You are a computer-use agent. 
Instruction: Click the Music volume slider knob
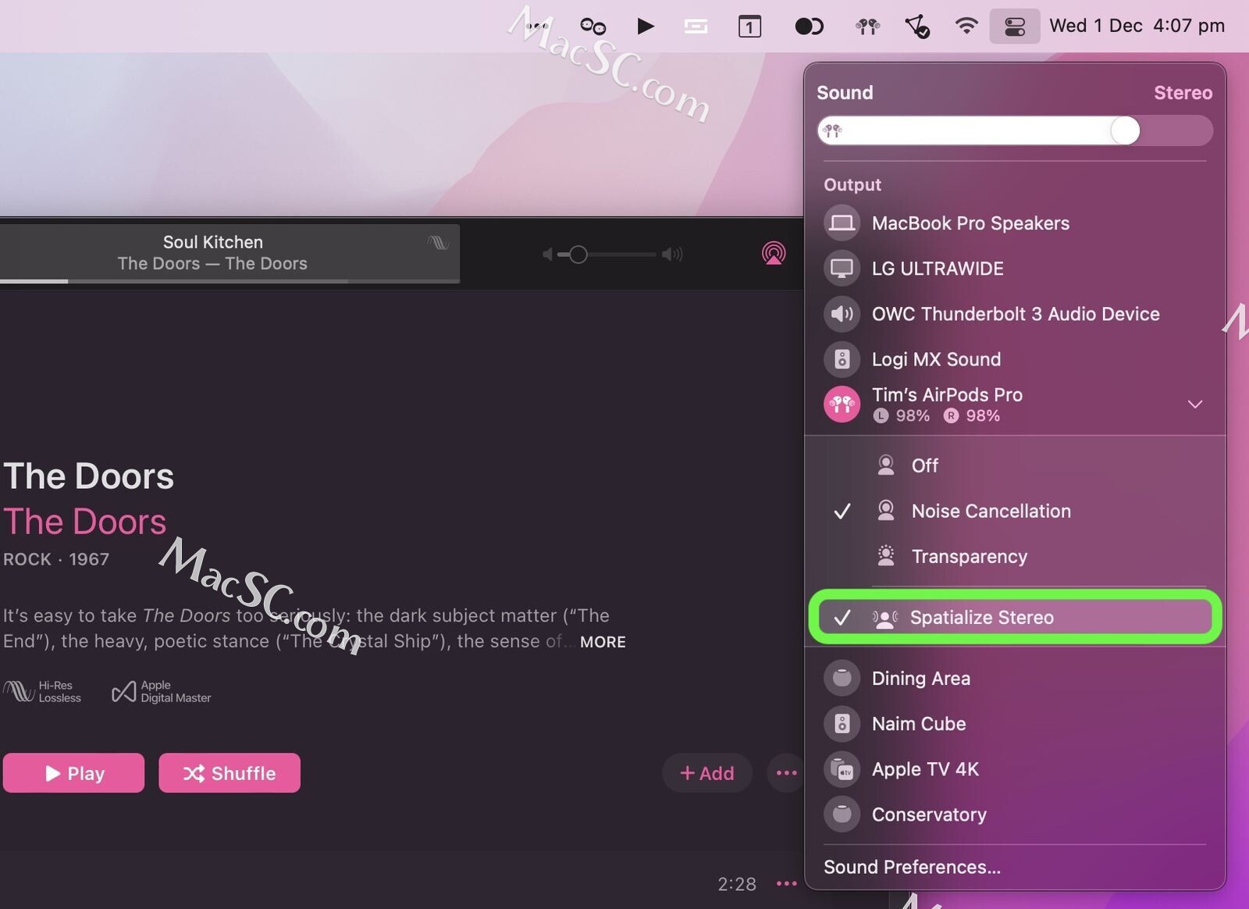pyautogui.click(x=578, y=255)
